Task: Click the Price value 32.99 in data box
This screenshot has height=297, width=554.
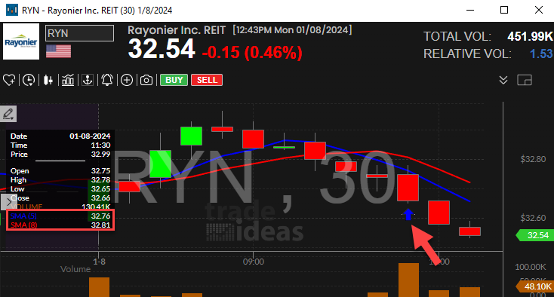Action: [x=100, y=154]
